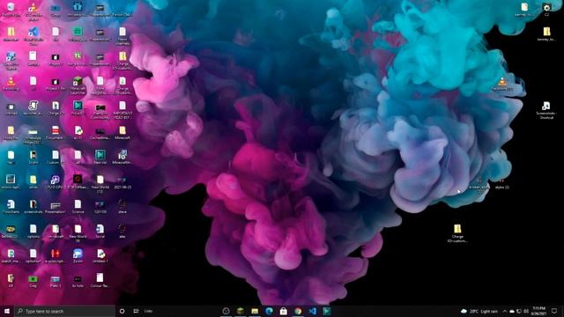Open the volume control tray icon
Viewport: 564px width, 317px height.
pos(526,311)
